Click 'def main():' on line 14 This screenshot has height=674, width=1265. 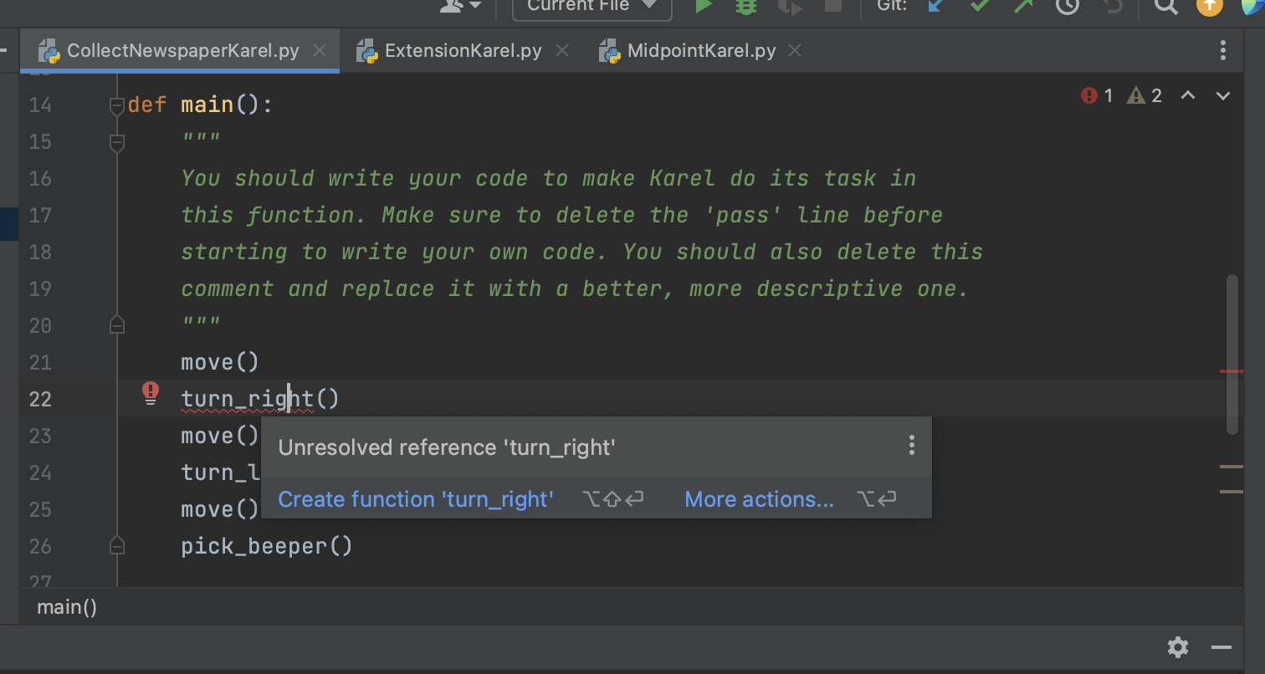(201, 105)
